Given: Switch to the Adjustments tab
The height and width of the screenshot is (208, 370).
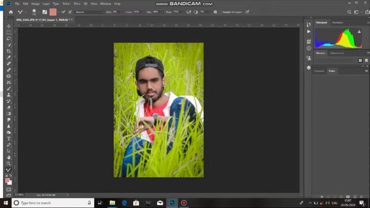Looking at the screenshot, I should 336,53.
